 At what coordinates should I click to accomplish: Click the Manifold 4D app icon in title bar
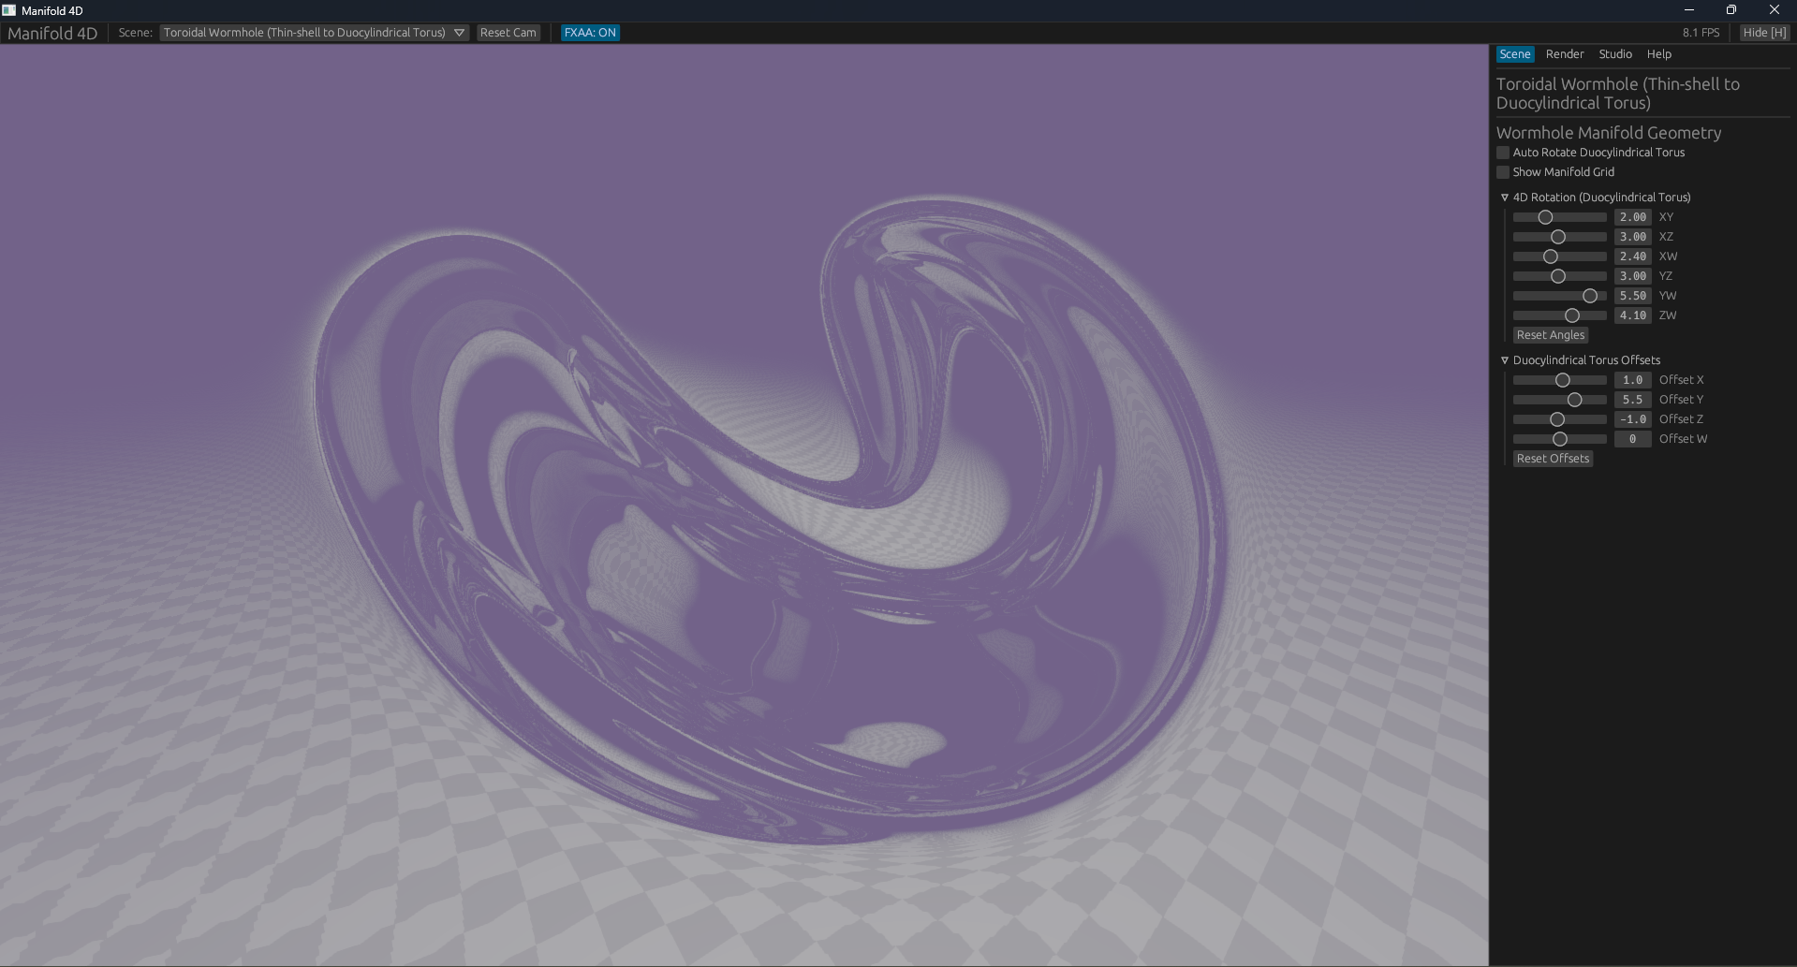[9, 10]
